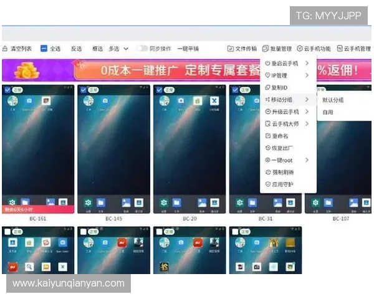Viewport: 374px width, 299px height.
Task: Choose 复制ID from the menu
Action: (x=288, y=87)
